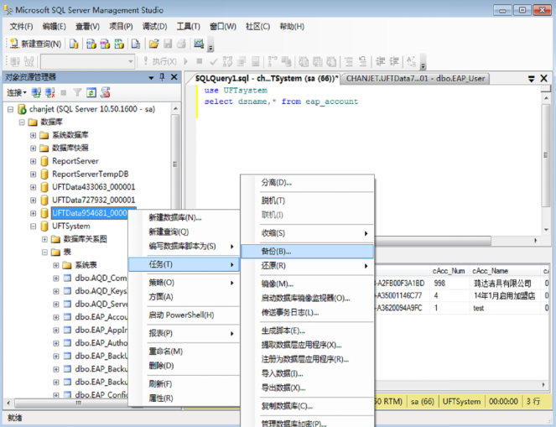The width and height of the screenshot is (556, 427).
Task: Click the activity monitor icon in toolbar
Action: click(x=199, y=44)
